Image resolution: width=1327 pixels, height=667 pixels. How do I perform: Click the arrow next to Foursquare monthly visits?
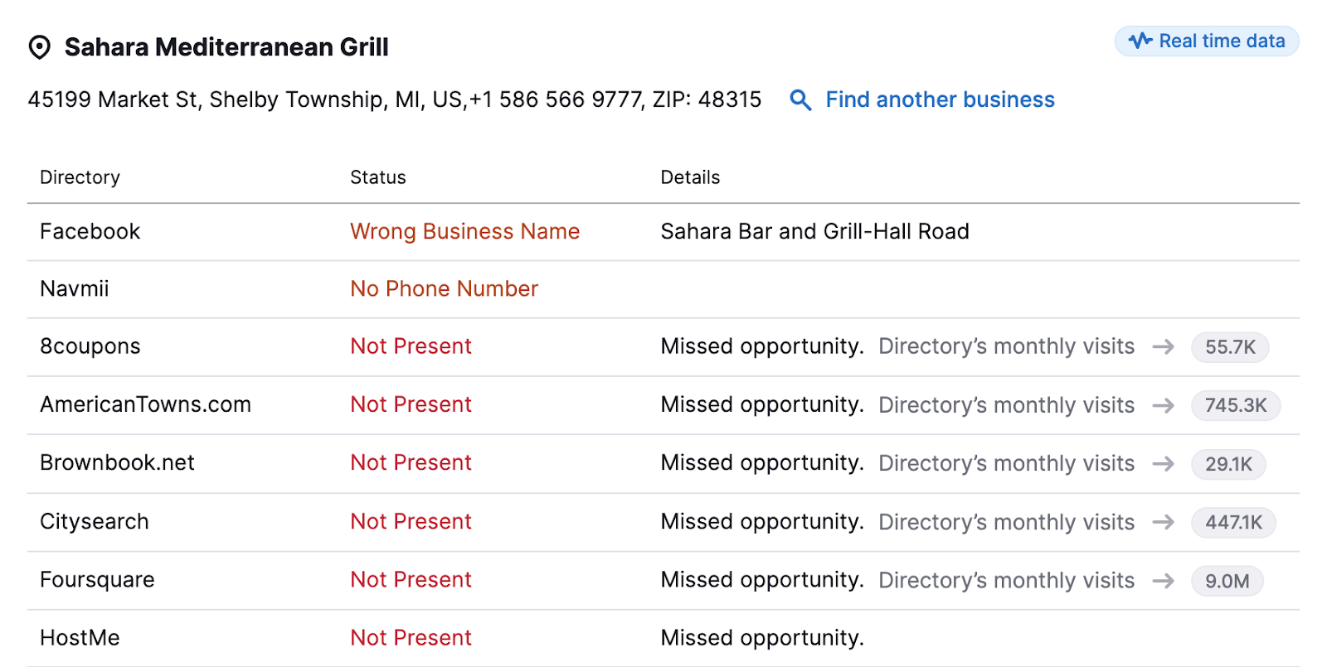(1164, 581)
